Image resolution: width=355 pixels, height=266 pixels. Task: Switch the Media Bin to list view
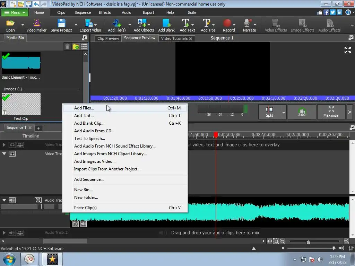(x=84, y=47)
